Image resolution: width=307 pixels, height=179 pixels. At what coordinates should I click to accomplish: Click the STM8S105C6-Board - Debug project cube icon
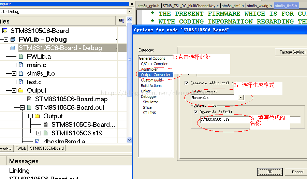[13, 48]
